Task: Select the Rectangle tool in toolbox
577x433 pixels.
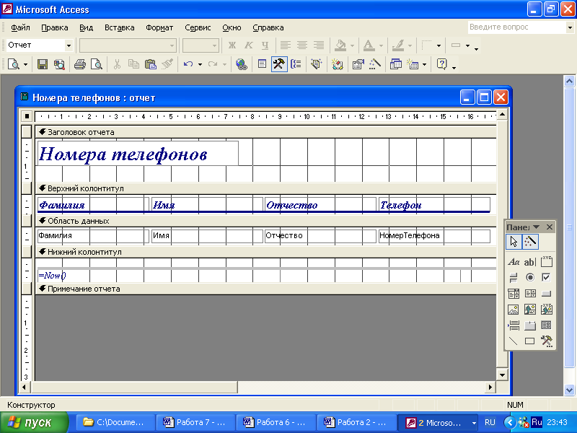Action: click(530, 341)
